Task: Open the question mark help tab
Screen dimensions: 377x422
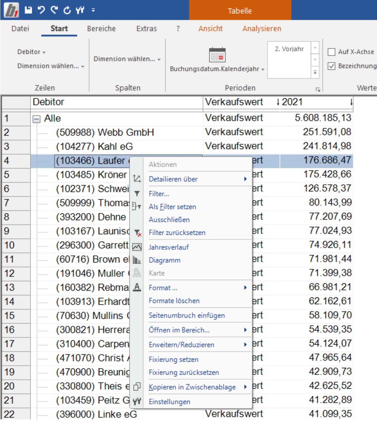Action: pyautogui.click(x=178, y=29)
